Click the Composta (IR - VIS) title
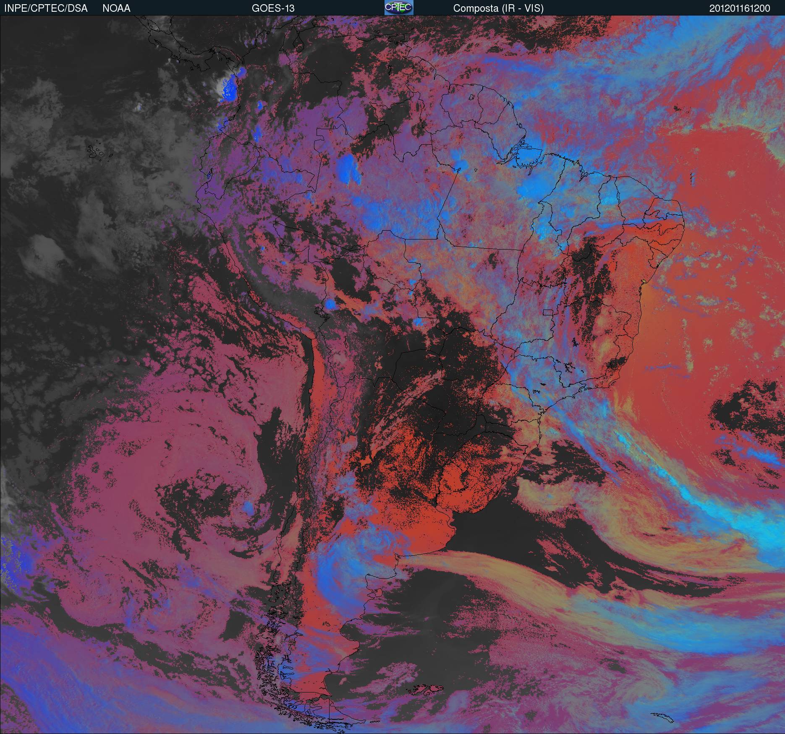 coord(498,8)
